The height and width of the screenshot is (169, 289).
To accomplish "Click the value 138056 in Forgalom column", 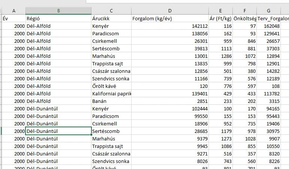I will 170,34.
